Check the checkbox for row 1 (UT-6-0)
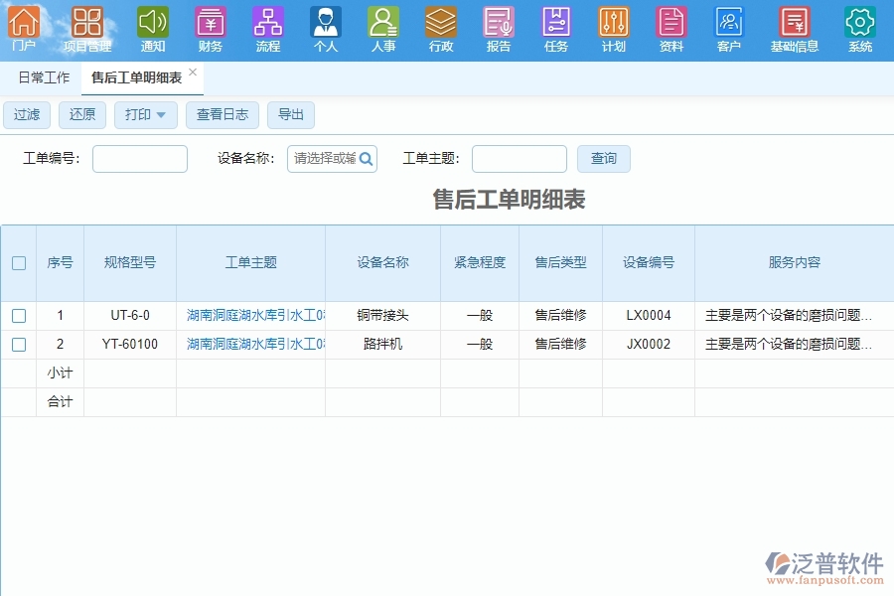Image resolution: width=894 pixels, height=596 pixels. (x=18, y=316)
